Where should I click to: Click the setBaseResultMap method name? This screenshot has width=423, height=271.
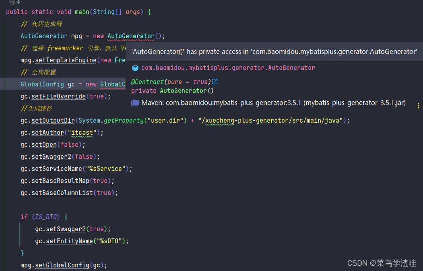pos(60,181)
